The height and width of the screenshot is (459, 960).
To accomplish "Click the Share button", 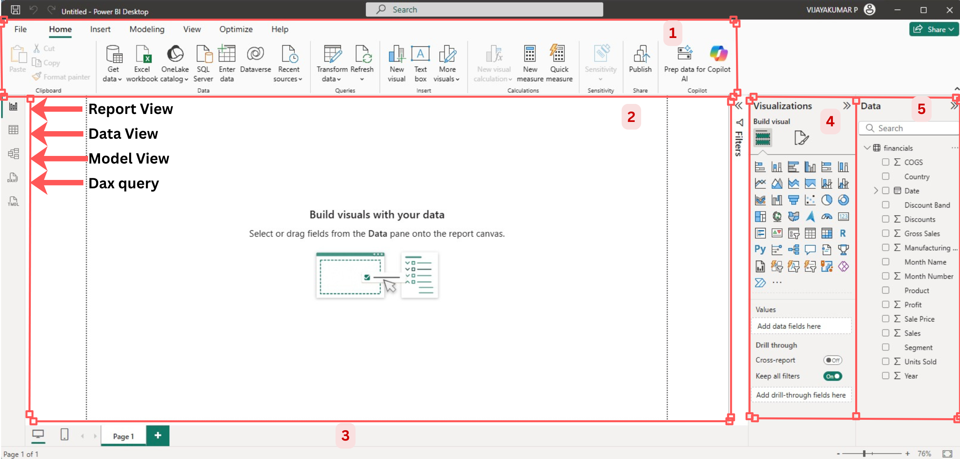I will click(x=933, y=29).
